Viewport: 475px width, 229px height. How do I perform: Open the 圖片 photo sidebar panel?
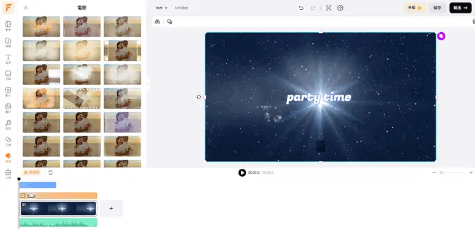pos(8,108)
